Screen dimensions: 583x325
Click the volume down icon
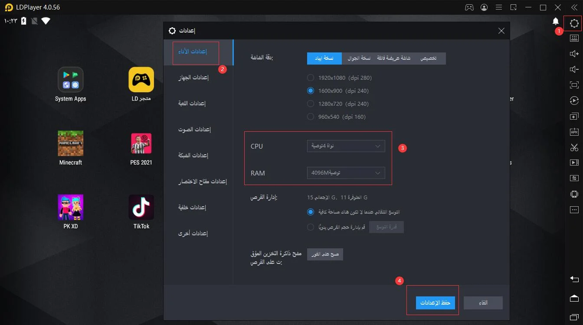[x=574, y=69]
